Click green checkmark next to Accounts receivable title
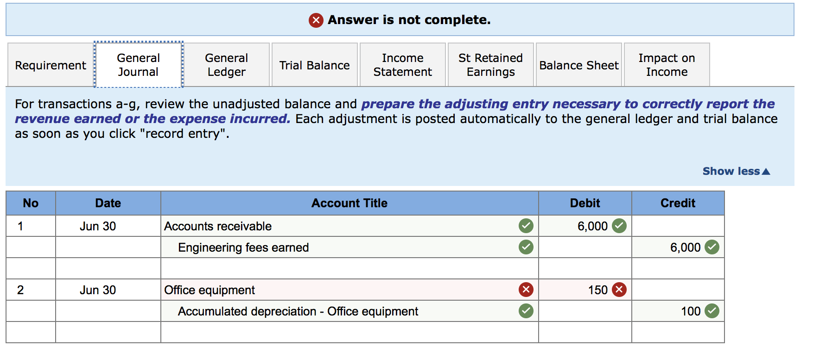This screenshot has width=826, height=346. (526, 226)
